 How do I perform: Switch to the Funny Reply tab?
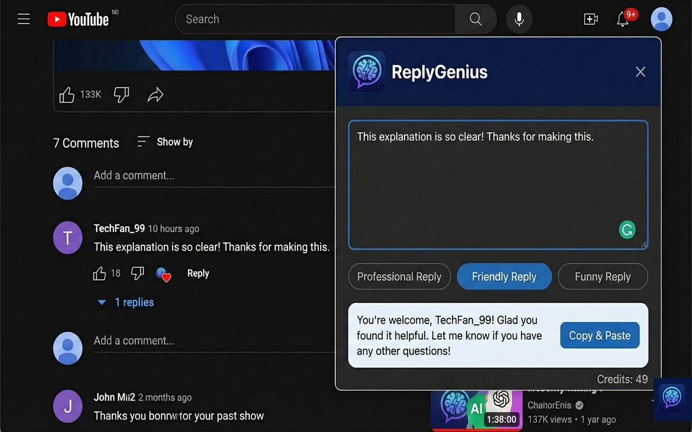point(602,276)
